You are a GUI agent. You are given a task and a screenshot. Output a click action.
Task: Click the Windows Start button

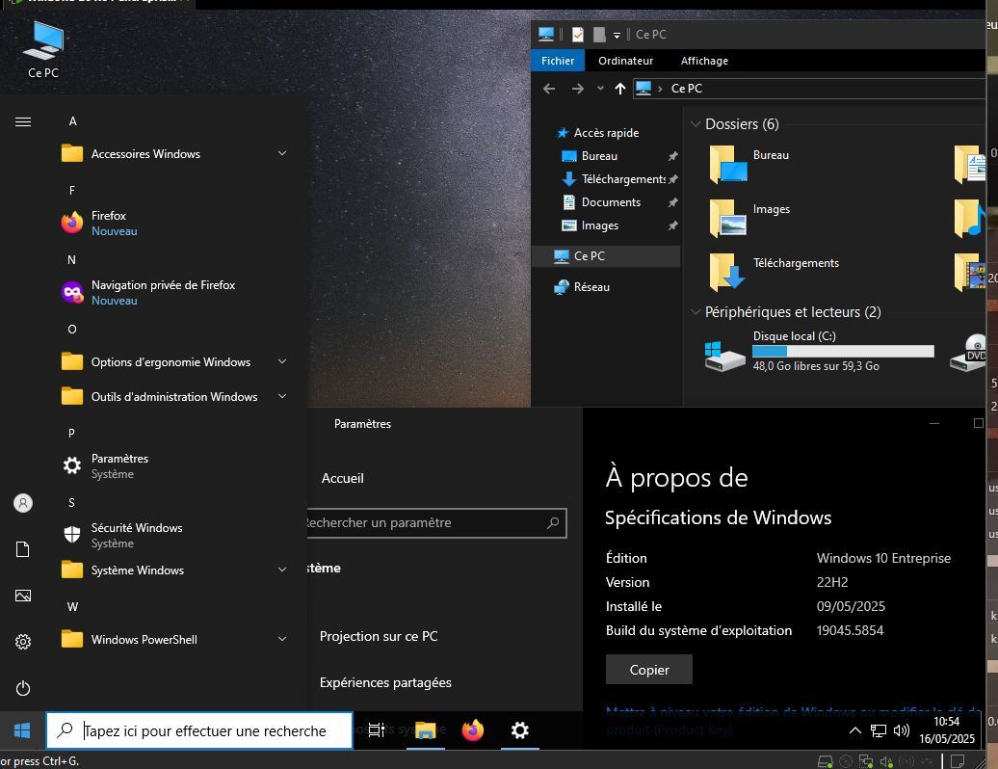[x=22, y=730]
